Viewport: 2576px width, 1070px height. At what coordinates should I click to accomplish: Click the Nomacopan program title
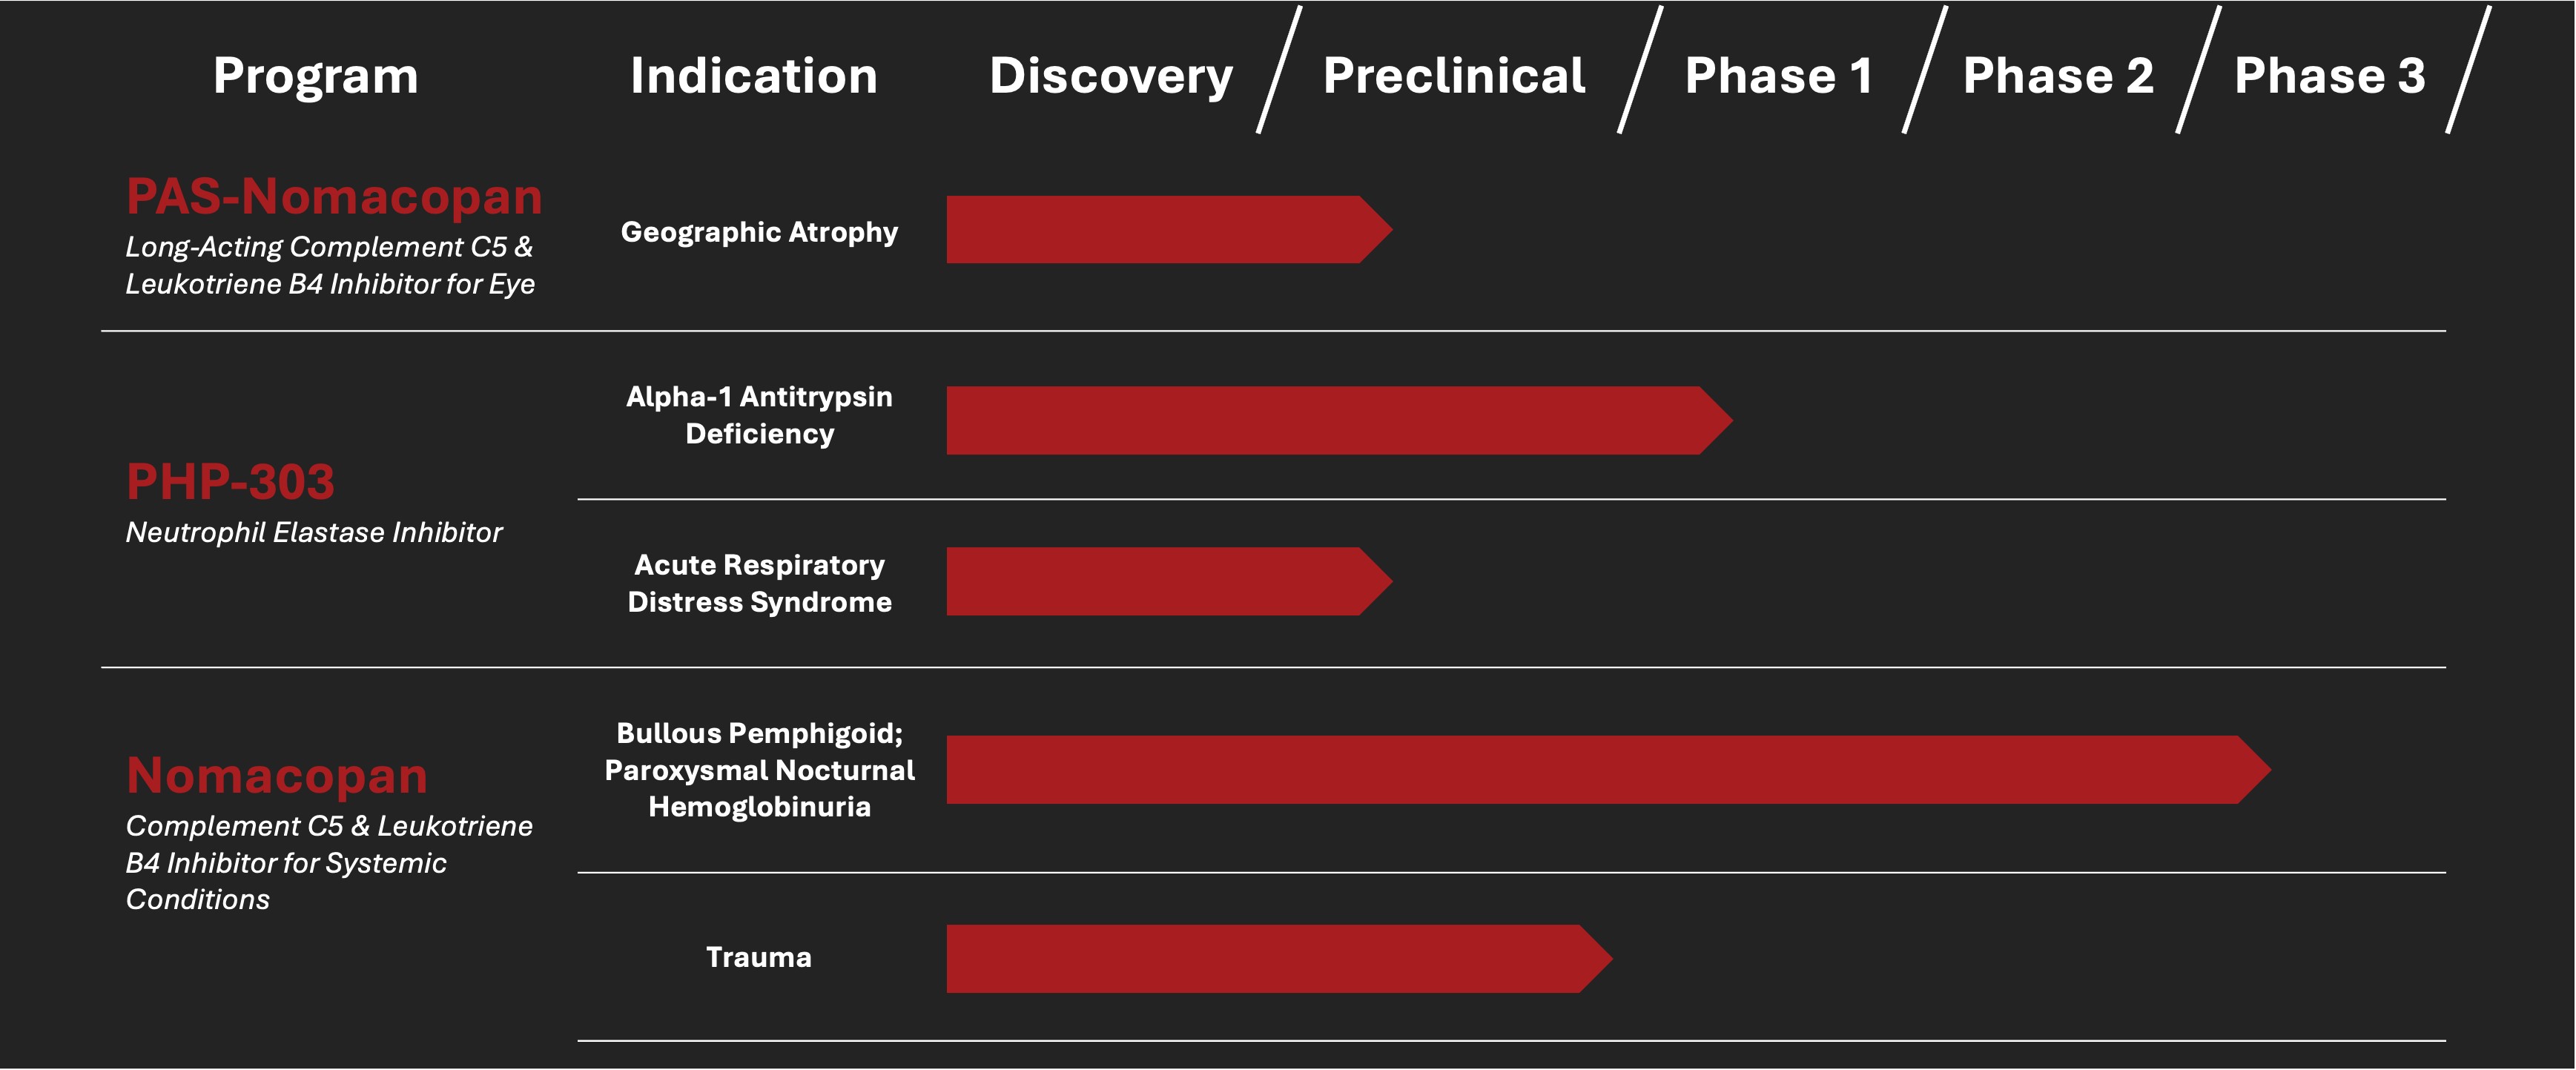pyautogui.click(x=277, y=775)
